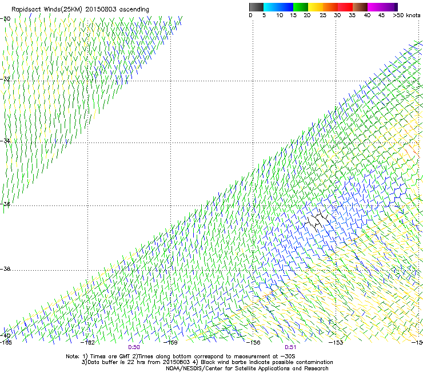423x372 pixels.
Task: Select the orange 25-30 knots color segment
Action: click(330, 7)
